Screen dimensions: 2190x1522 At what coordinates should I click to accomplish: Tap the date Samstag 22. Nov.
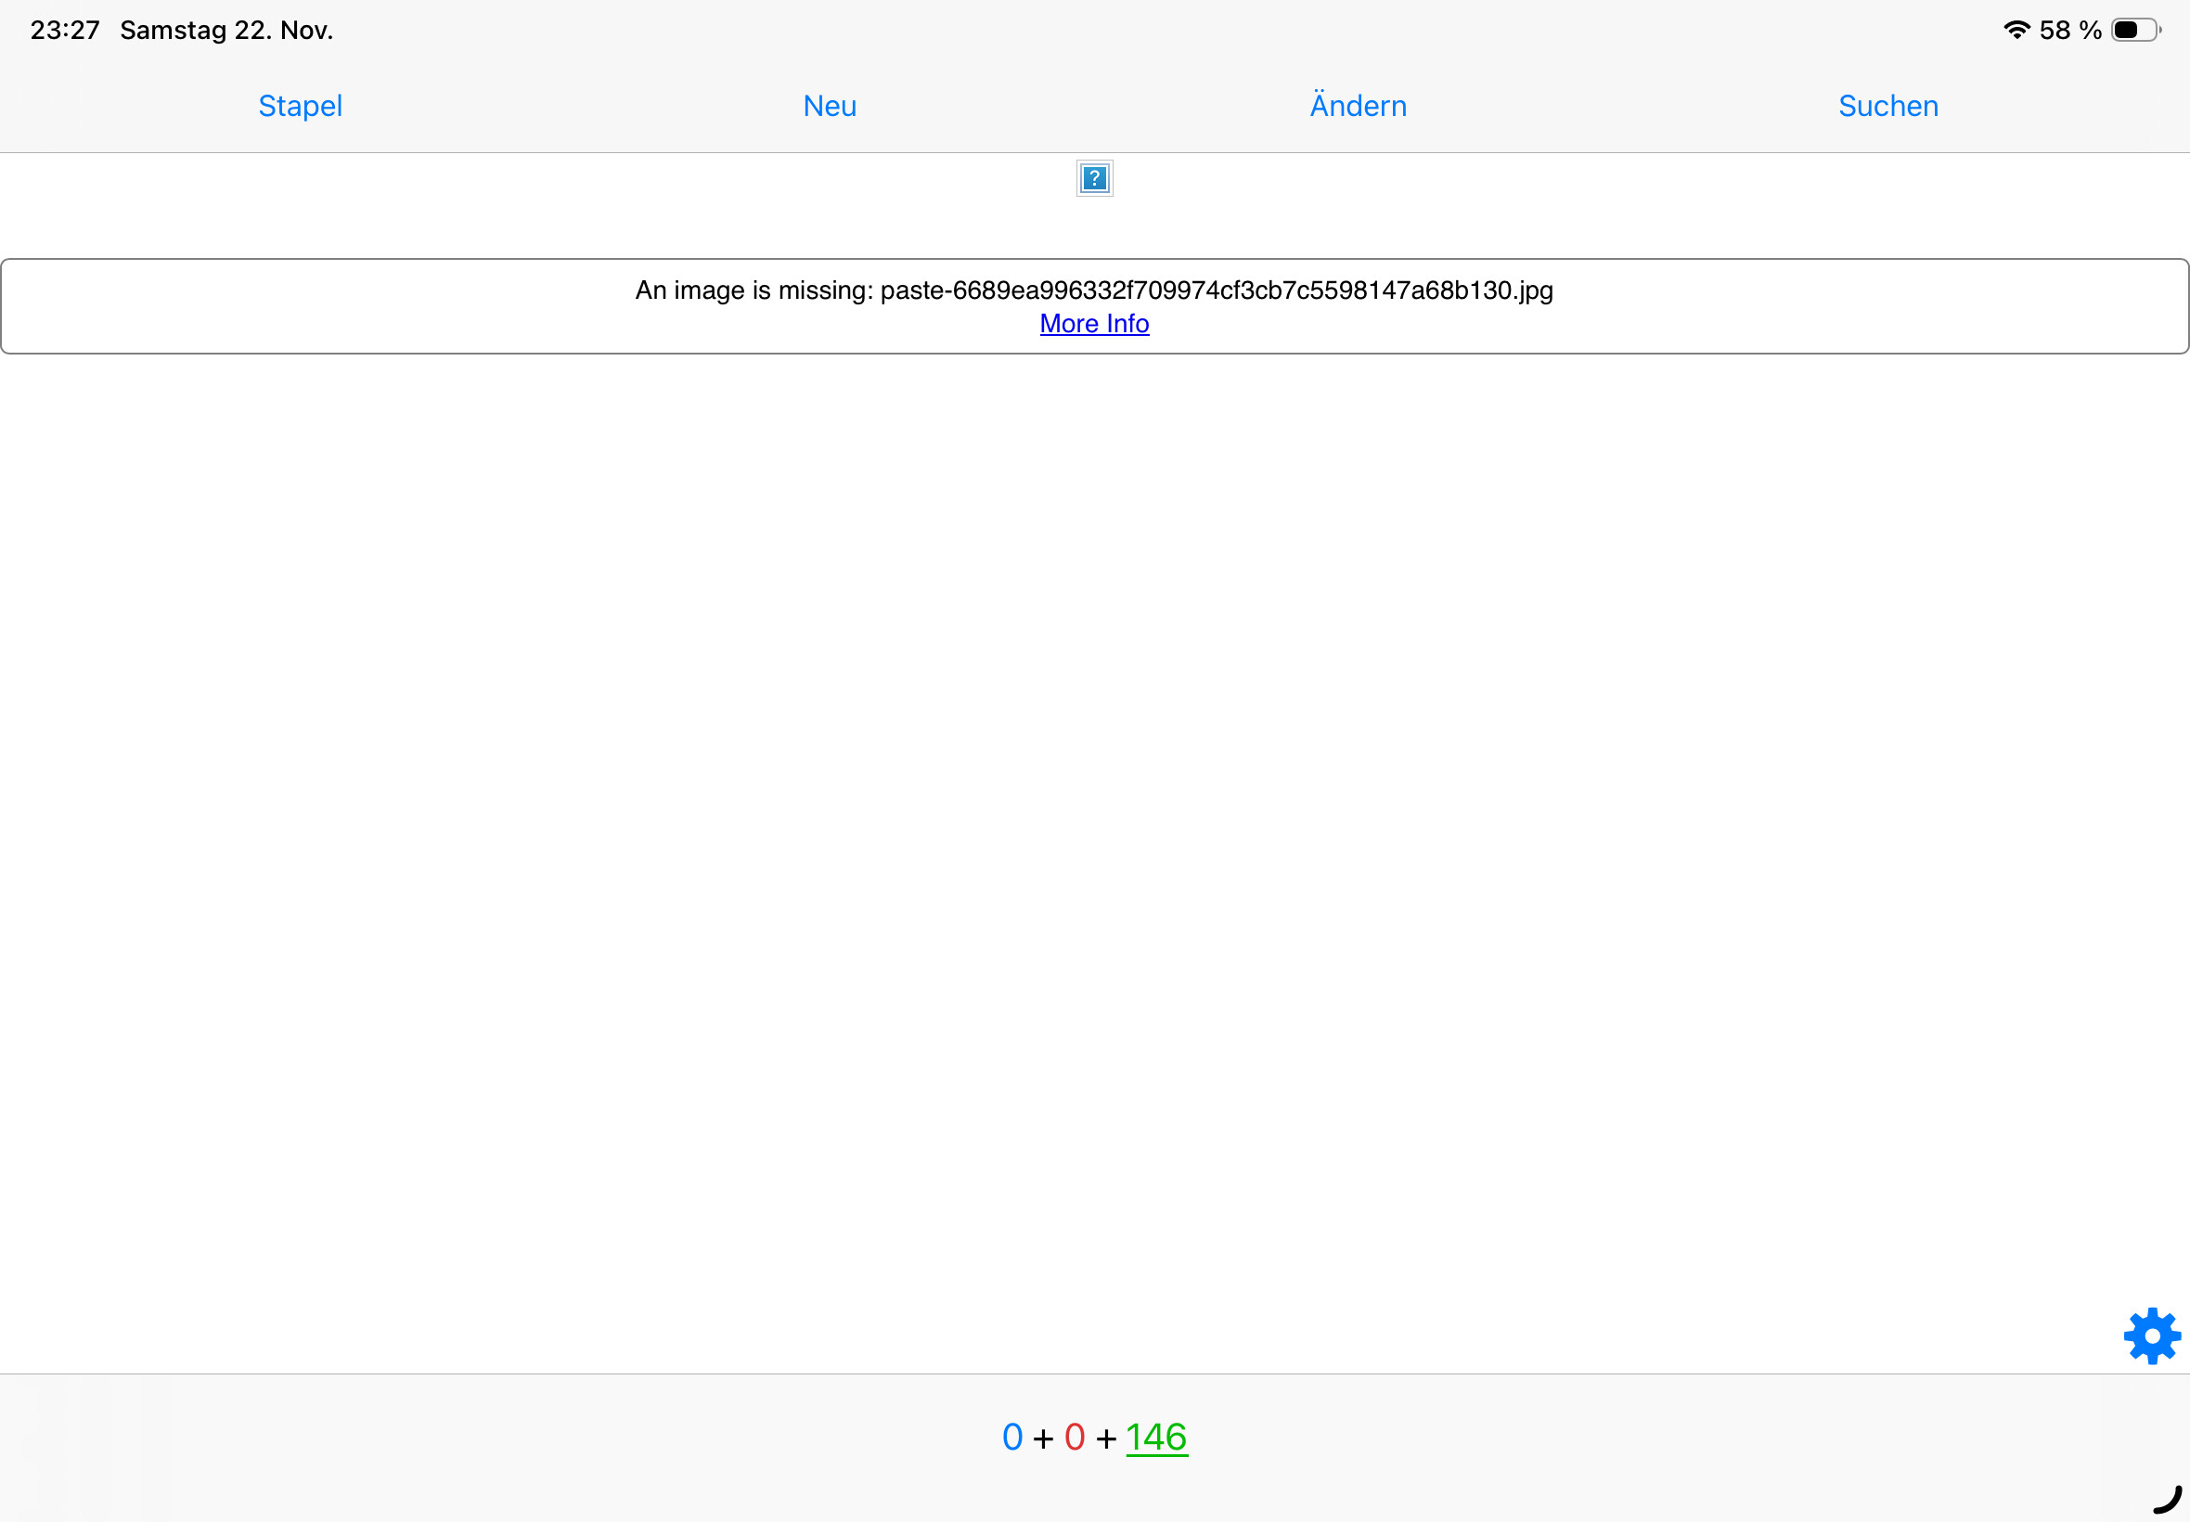tap(227, 30)
